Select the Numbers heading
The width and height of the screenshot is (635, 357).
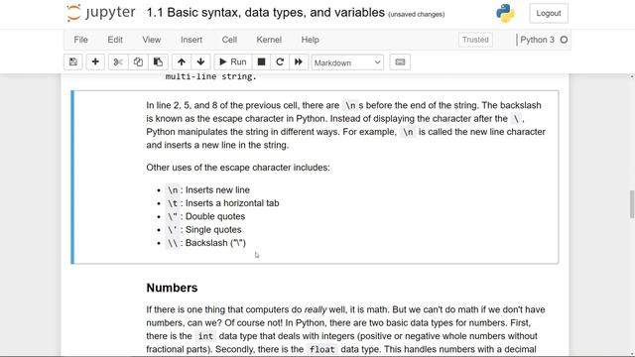[172, 288]
